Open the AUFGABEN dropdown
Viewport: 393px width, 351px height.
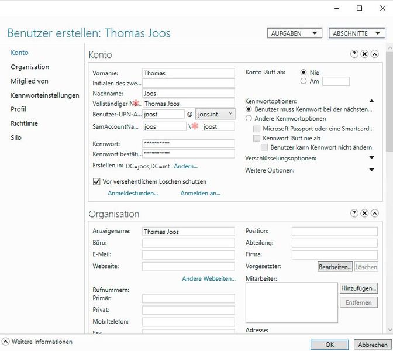pos(295,33)
